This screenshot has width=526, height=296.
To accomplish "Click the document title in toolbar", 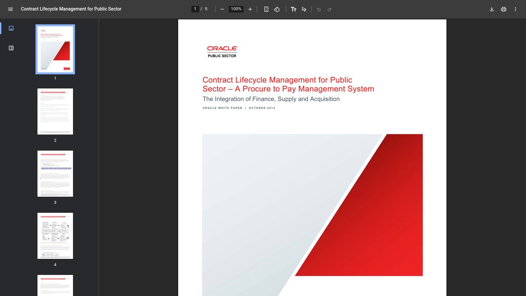I will pos(71,9).
